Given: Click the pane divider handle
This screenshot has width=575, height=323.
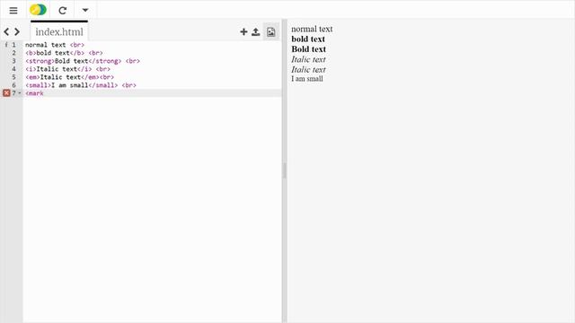Looking at the screenshot, I should [284, 170].
